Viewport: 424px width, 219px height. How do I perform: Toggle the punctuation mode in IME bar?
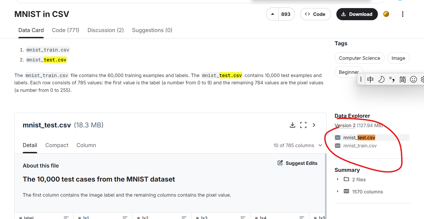click(x=392, y=79)
